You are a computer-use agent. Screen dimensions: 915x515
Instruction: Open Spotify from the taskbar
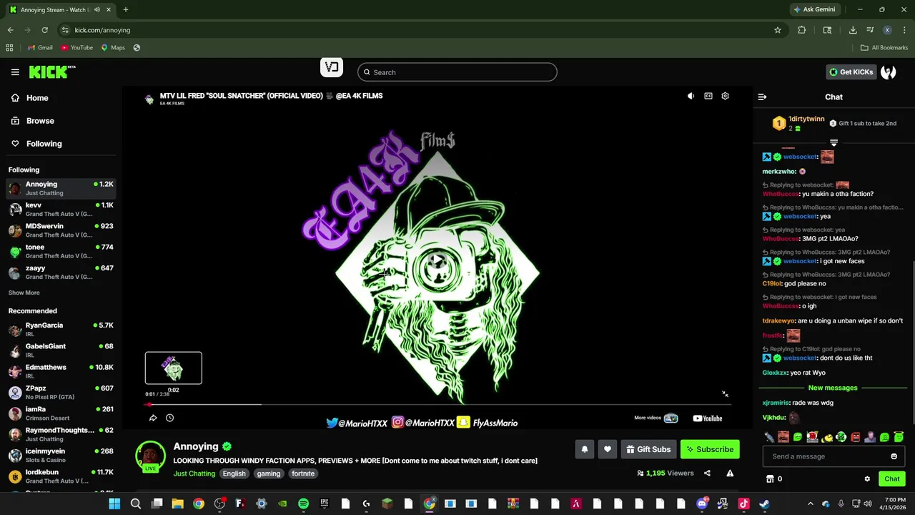(x=303, y=504)
